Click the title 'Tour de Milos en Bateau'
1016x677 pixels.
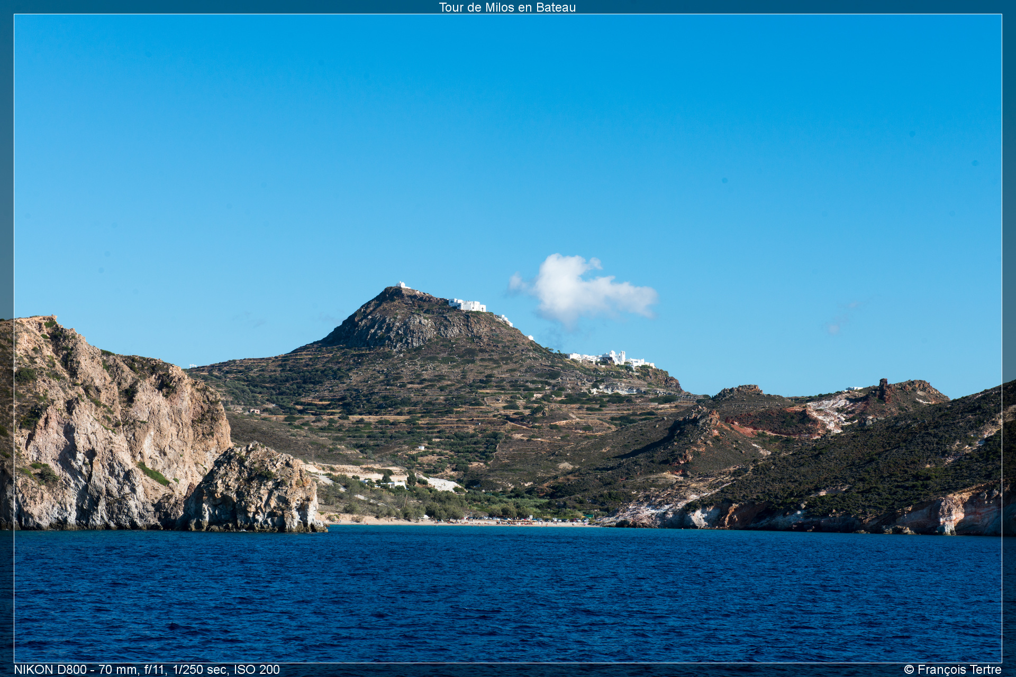click(x=507, y=7)
